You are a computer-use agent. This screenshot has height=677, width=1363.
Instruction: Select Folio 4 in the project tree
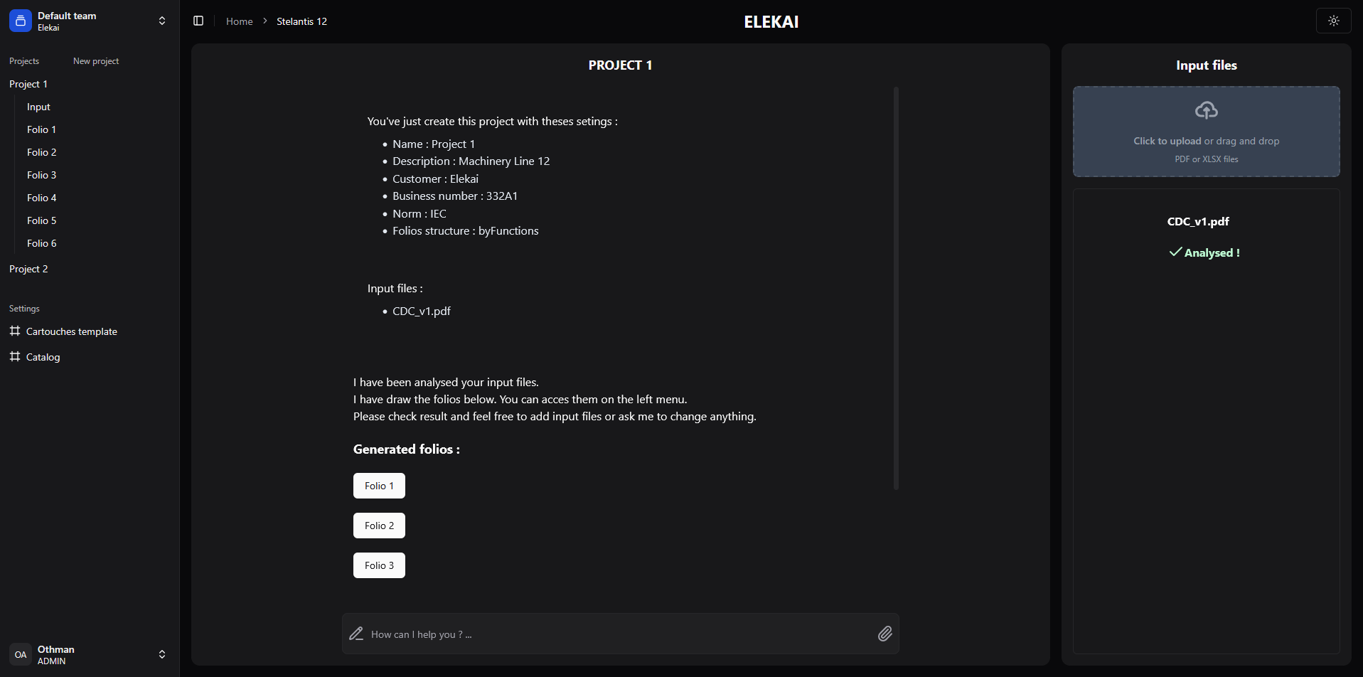click(42, 198)
